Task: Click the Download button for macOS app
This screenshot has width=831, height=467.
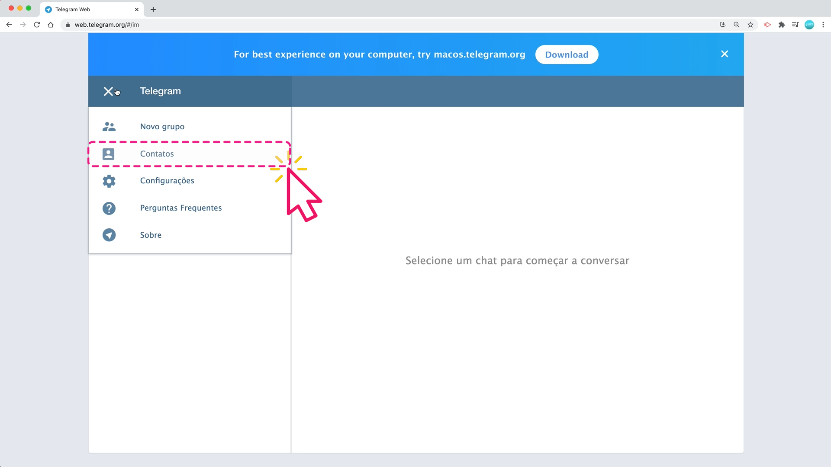Action: click(566, 54)
